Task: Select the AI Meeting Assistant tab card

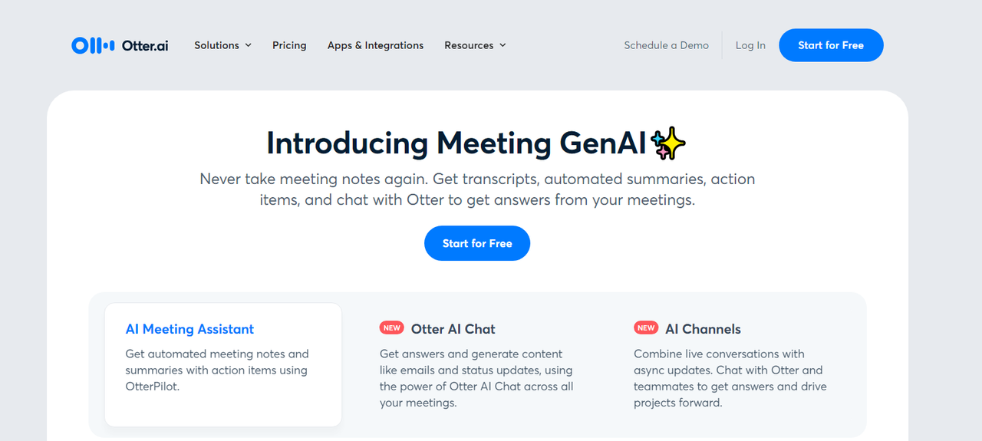Action: pyautogui.click(x=222, y=364)
